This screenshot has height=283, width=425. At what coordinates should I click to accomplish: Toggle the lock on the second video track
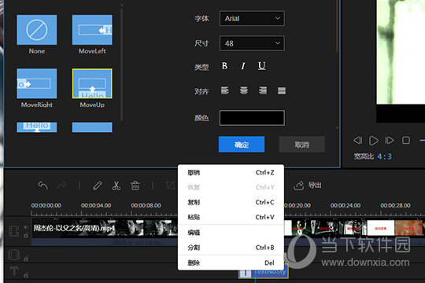point(26,259)
